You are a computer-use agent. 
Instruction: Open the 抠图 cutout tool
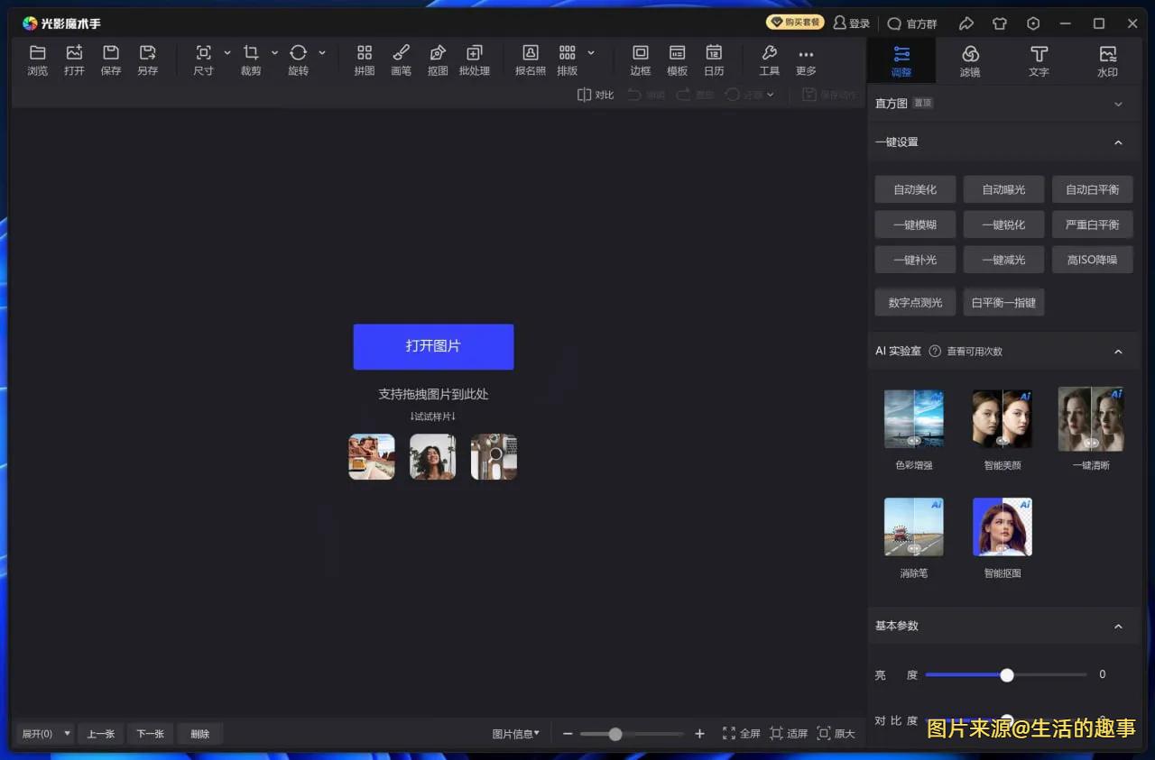click(438, 60)
